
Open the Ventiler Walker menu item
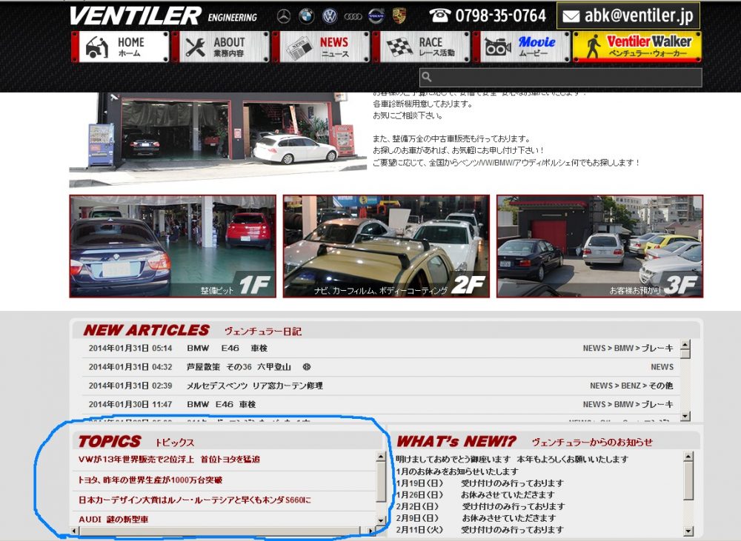tap(637, 47)
